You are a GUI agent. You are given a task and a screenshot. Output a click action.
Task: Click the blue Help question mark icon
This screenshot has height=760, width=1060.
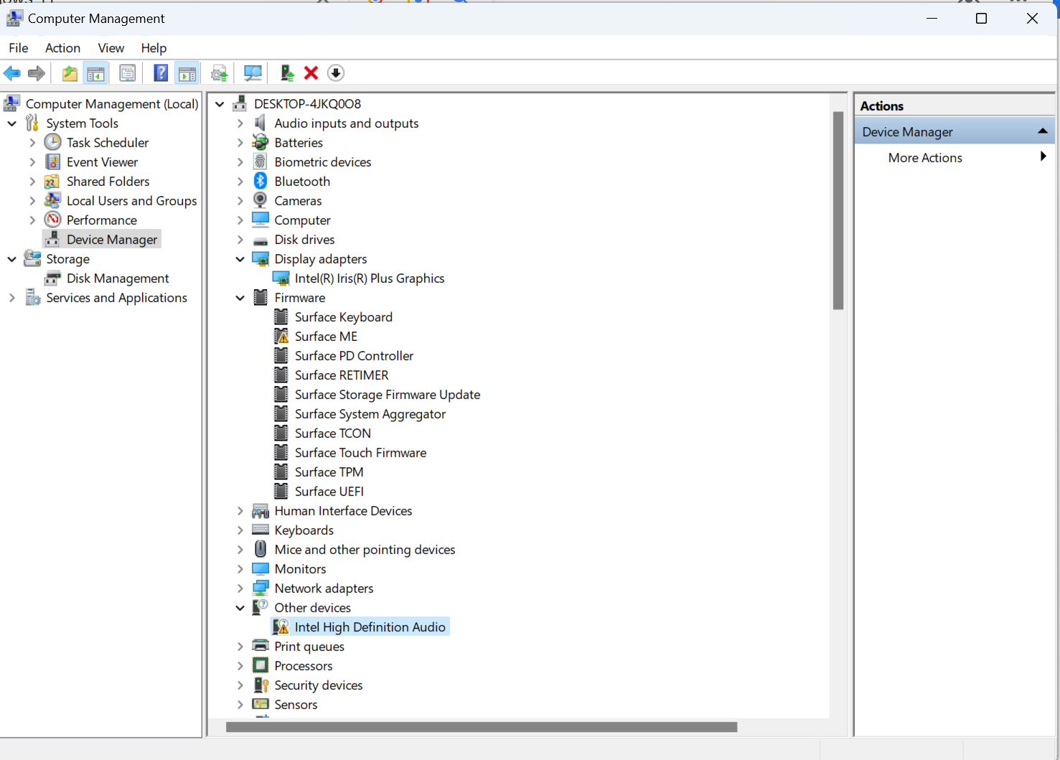click(x=161, y=73)
